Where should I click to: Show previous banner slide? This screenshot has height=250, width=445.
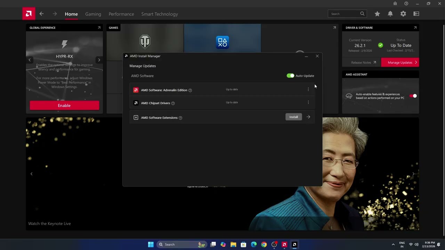[x=31, y=174]
